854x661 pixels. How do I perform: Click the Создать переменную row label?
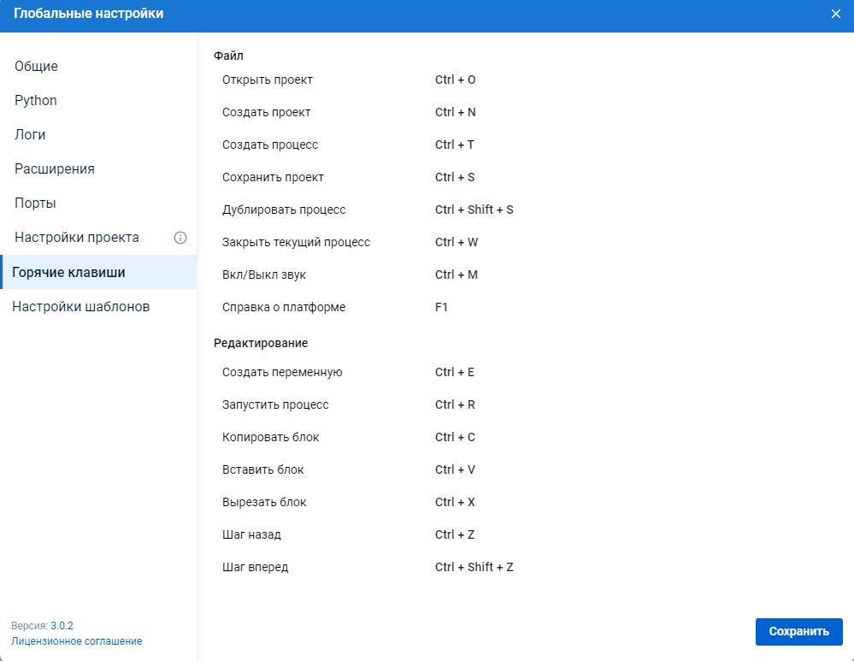[282, 372]
